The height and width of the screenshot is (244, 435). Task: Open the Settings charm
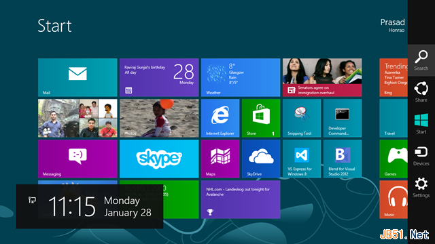click(421, 188)
